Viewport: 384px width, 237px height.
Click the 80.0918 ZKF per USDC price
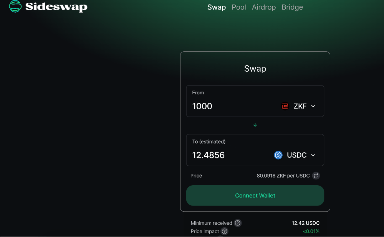(283, 176)
